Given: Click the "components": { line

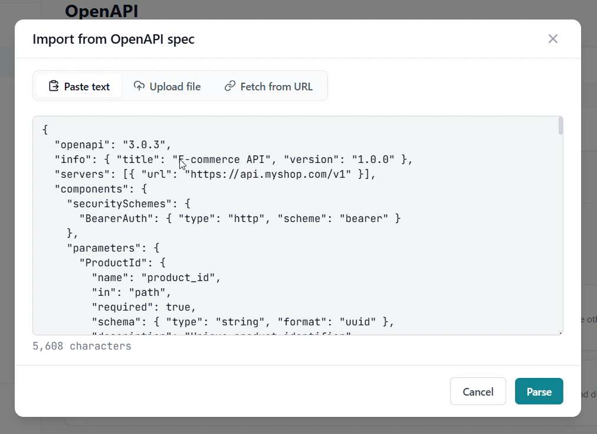Looking at the screenshot, I should (100, 189).
